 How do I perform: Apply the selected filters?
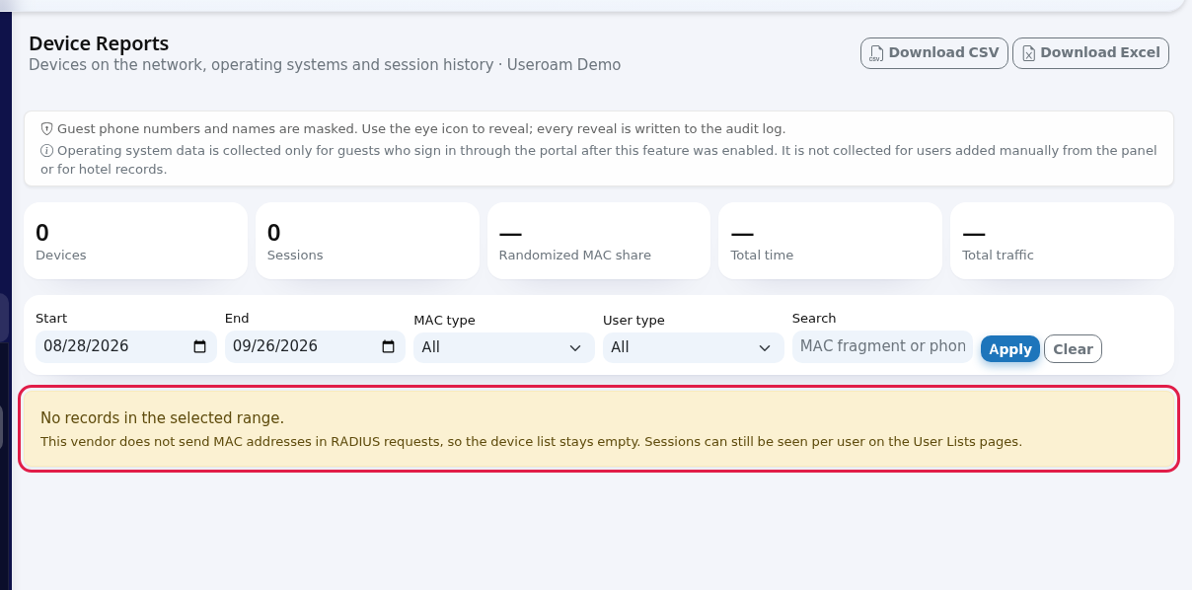1010,348
